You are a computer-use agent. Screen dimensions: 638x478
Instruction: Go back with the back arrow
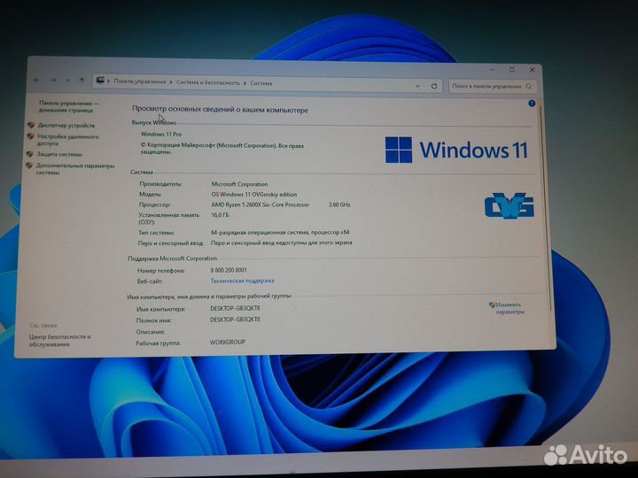click(x=37, y=80)
